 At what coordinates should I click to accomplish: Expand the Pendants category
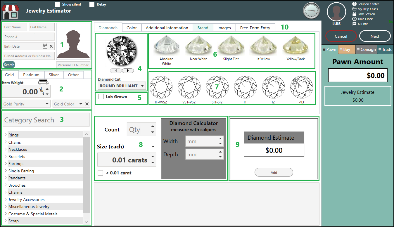click(x=6, y=178)
